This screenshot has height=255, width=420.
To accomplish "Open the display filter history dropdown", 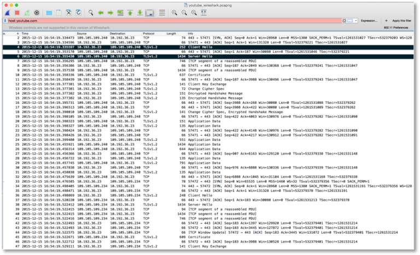I will [x=355, y=20].
